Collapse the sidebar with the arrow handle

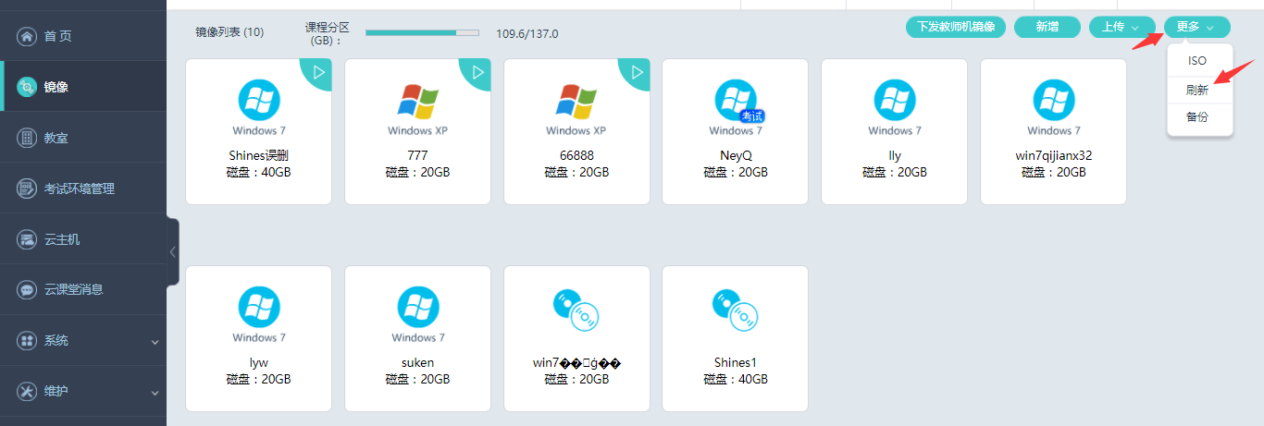click(172, 251)
